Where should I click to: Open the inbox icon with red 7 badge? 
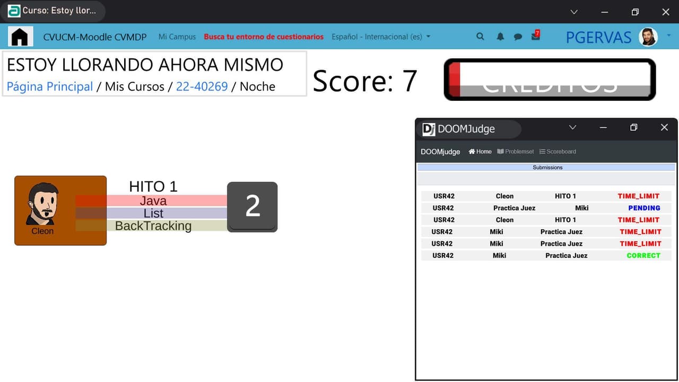(536, 36)
